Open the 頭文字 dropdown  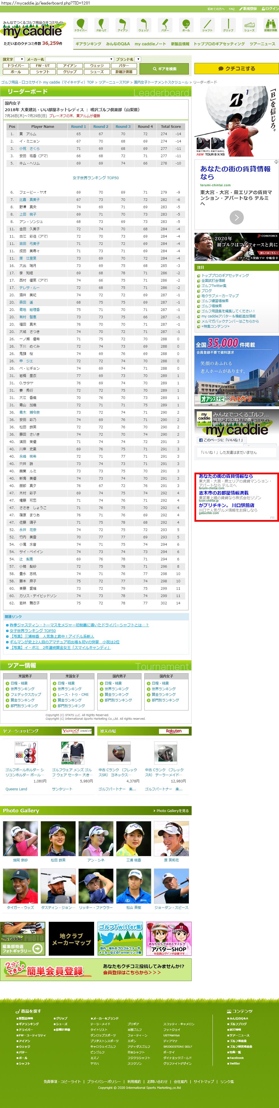tap(19, 59)
